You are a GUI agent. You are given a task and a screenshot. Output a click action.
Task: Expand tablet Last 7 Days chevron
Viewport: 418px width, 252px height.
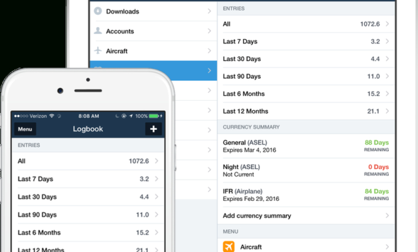(x=387, y=41)
